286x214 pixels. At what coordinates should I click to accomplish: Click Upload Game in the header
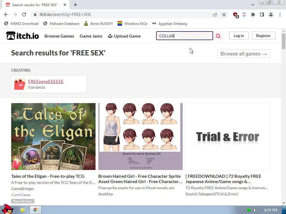pos(124,36)
